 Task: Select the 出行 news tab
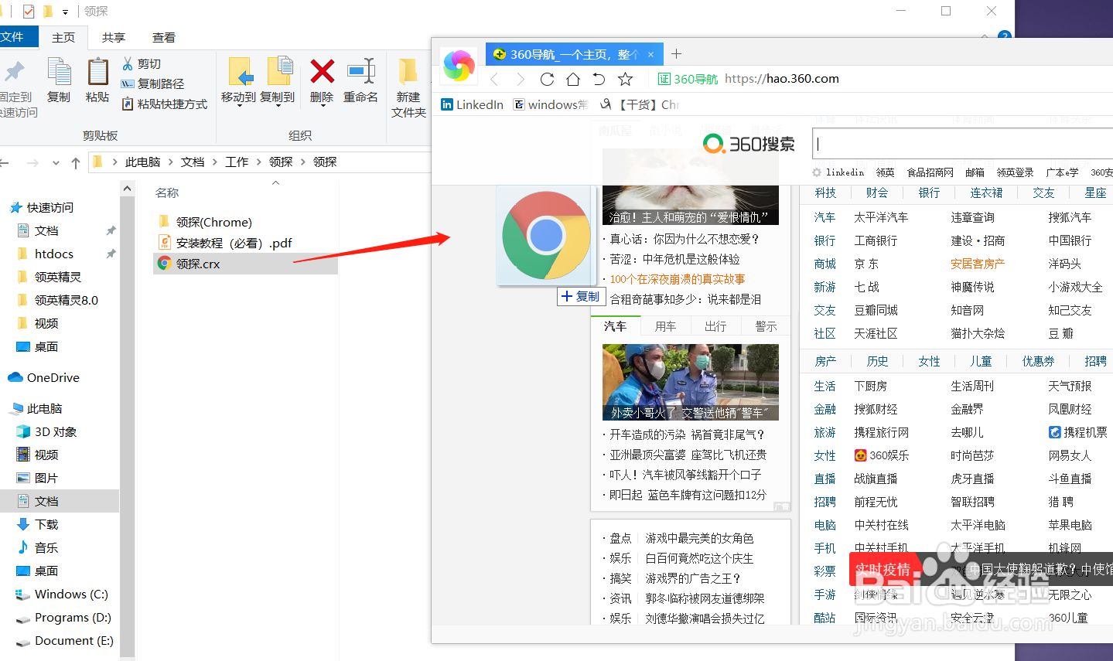point(715,326)
